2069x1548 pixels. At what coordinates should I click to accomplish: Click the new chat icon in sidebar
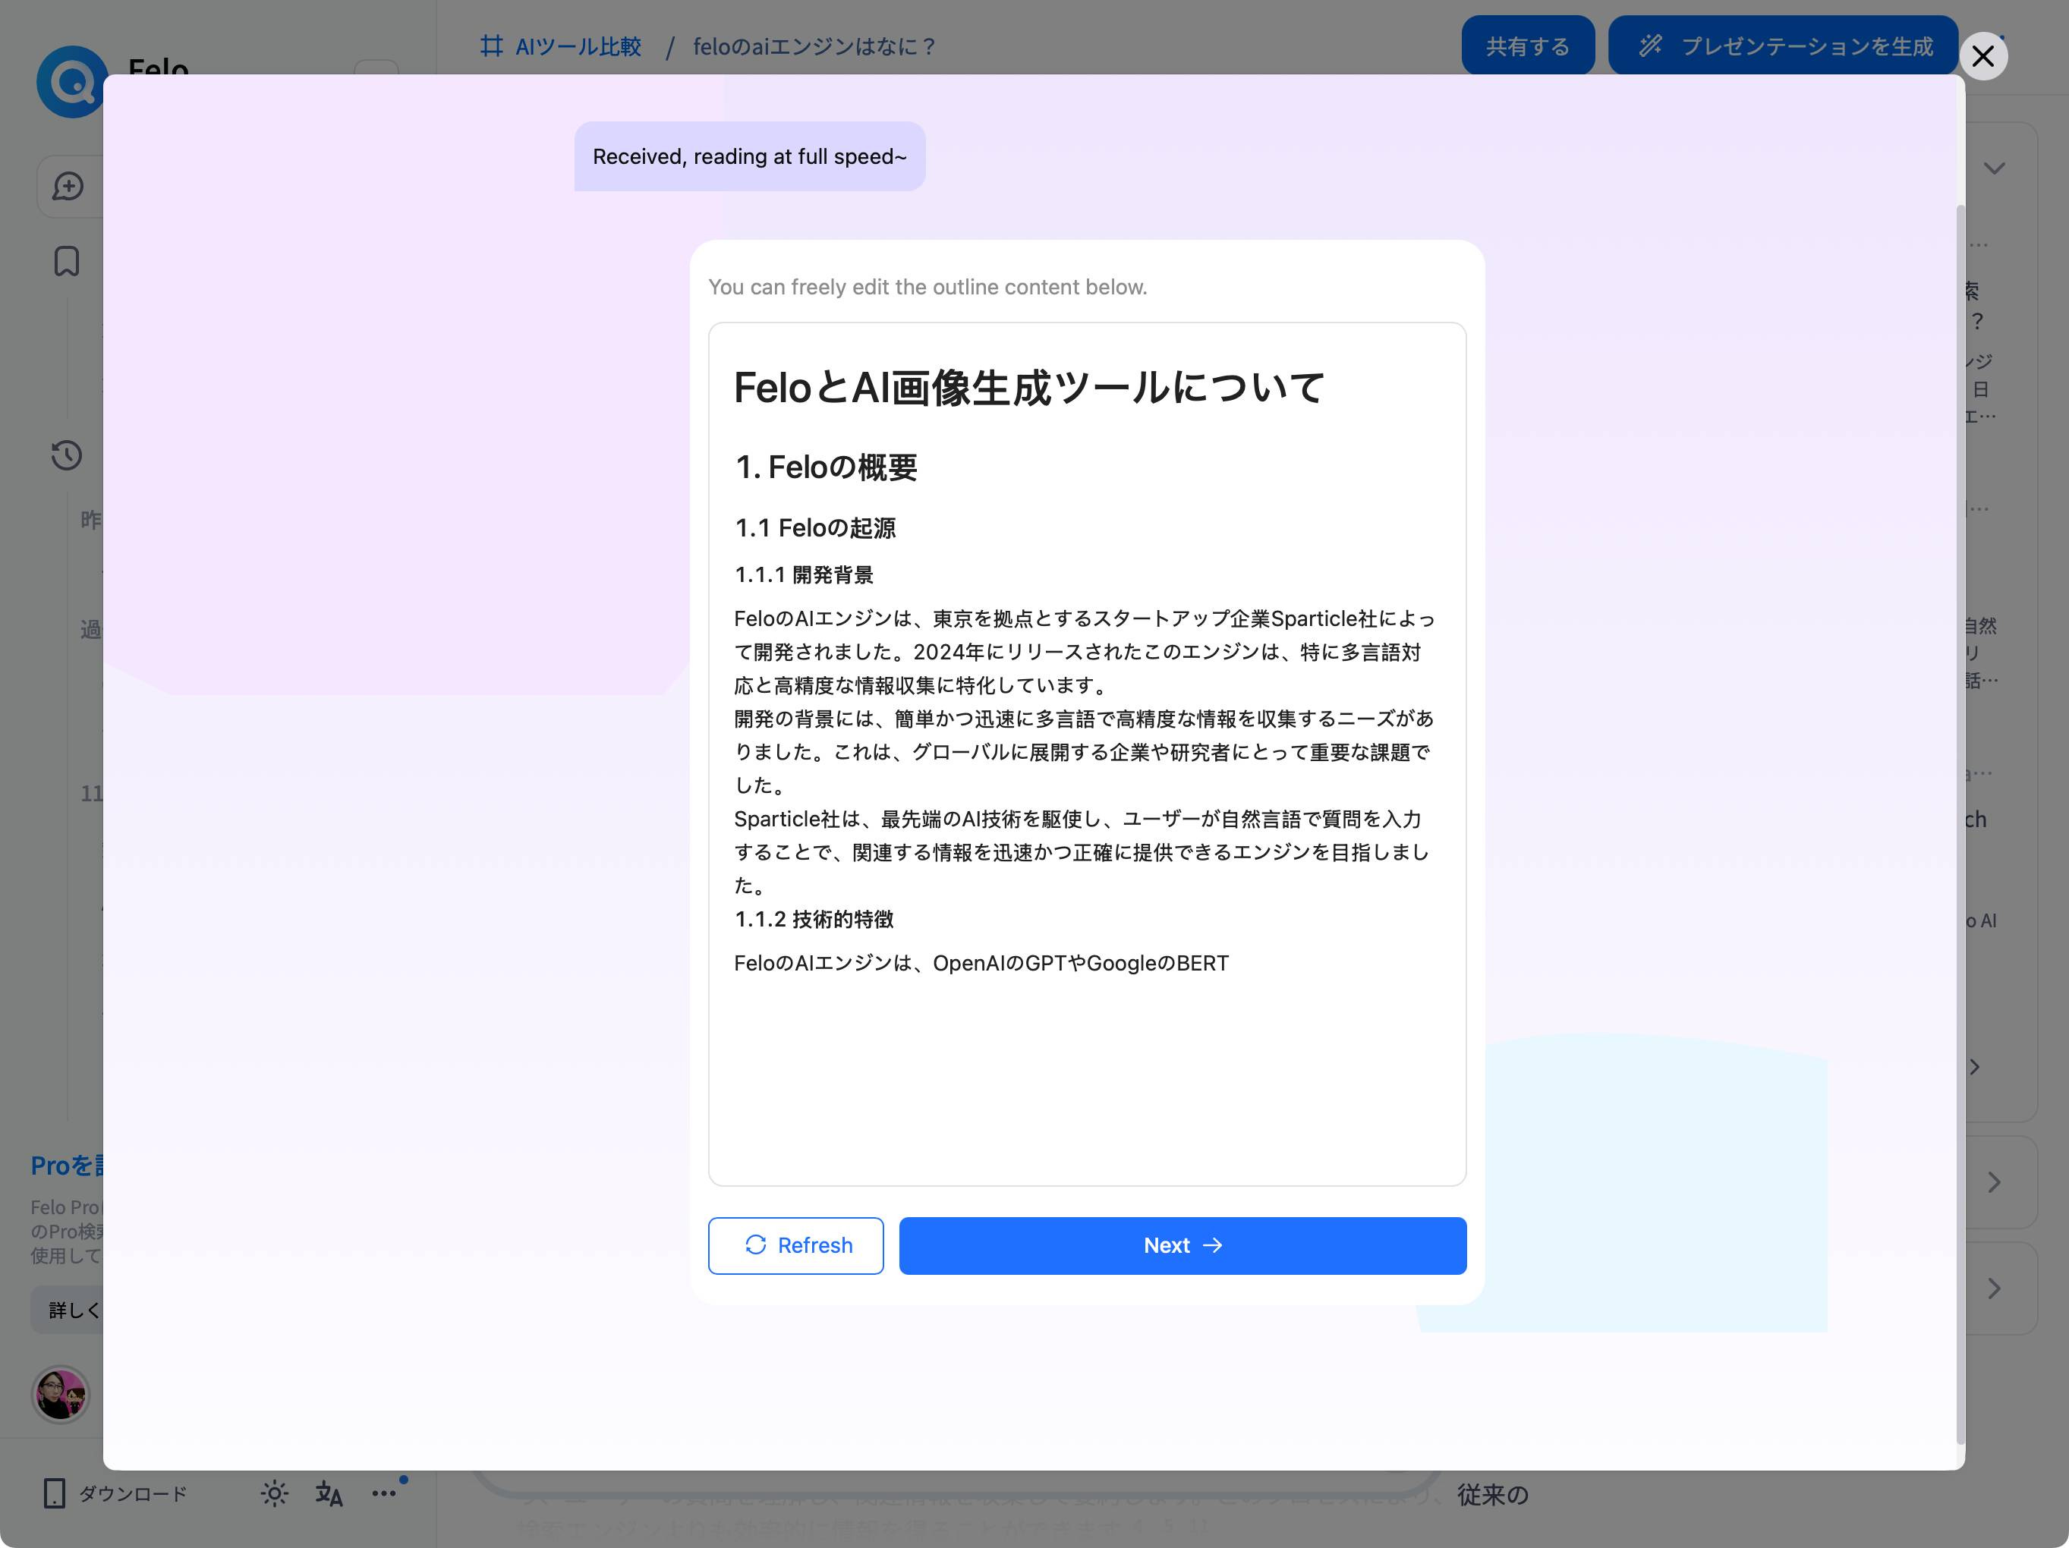point(68,186)
